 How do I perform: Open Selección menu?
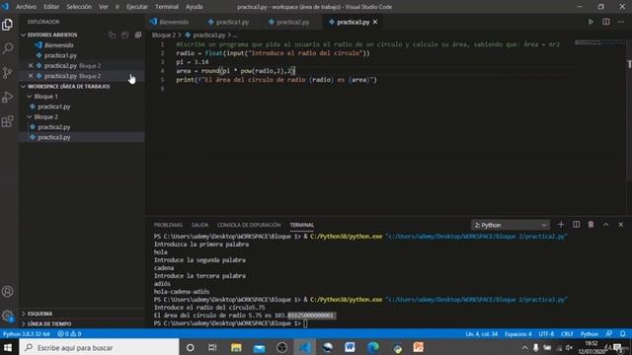(79, 7)
